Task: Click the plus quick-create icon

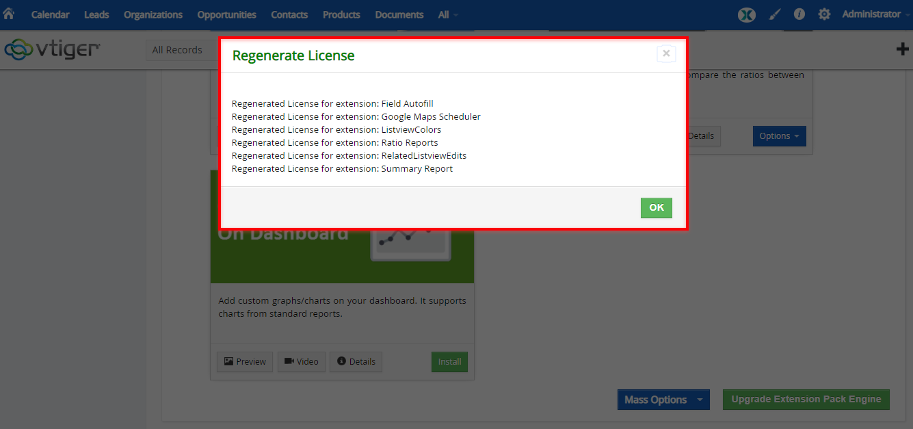Action: coord(903,49)
